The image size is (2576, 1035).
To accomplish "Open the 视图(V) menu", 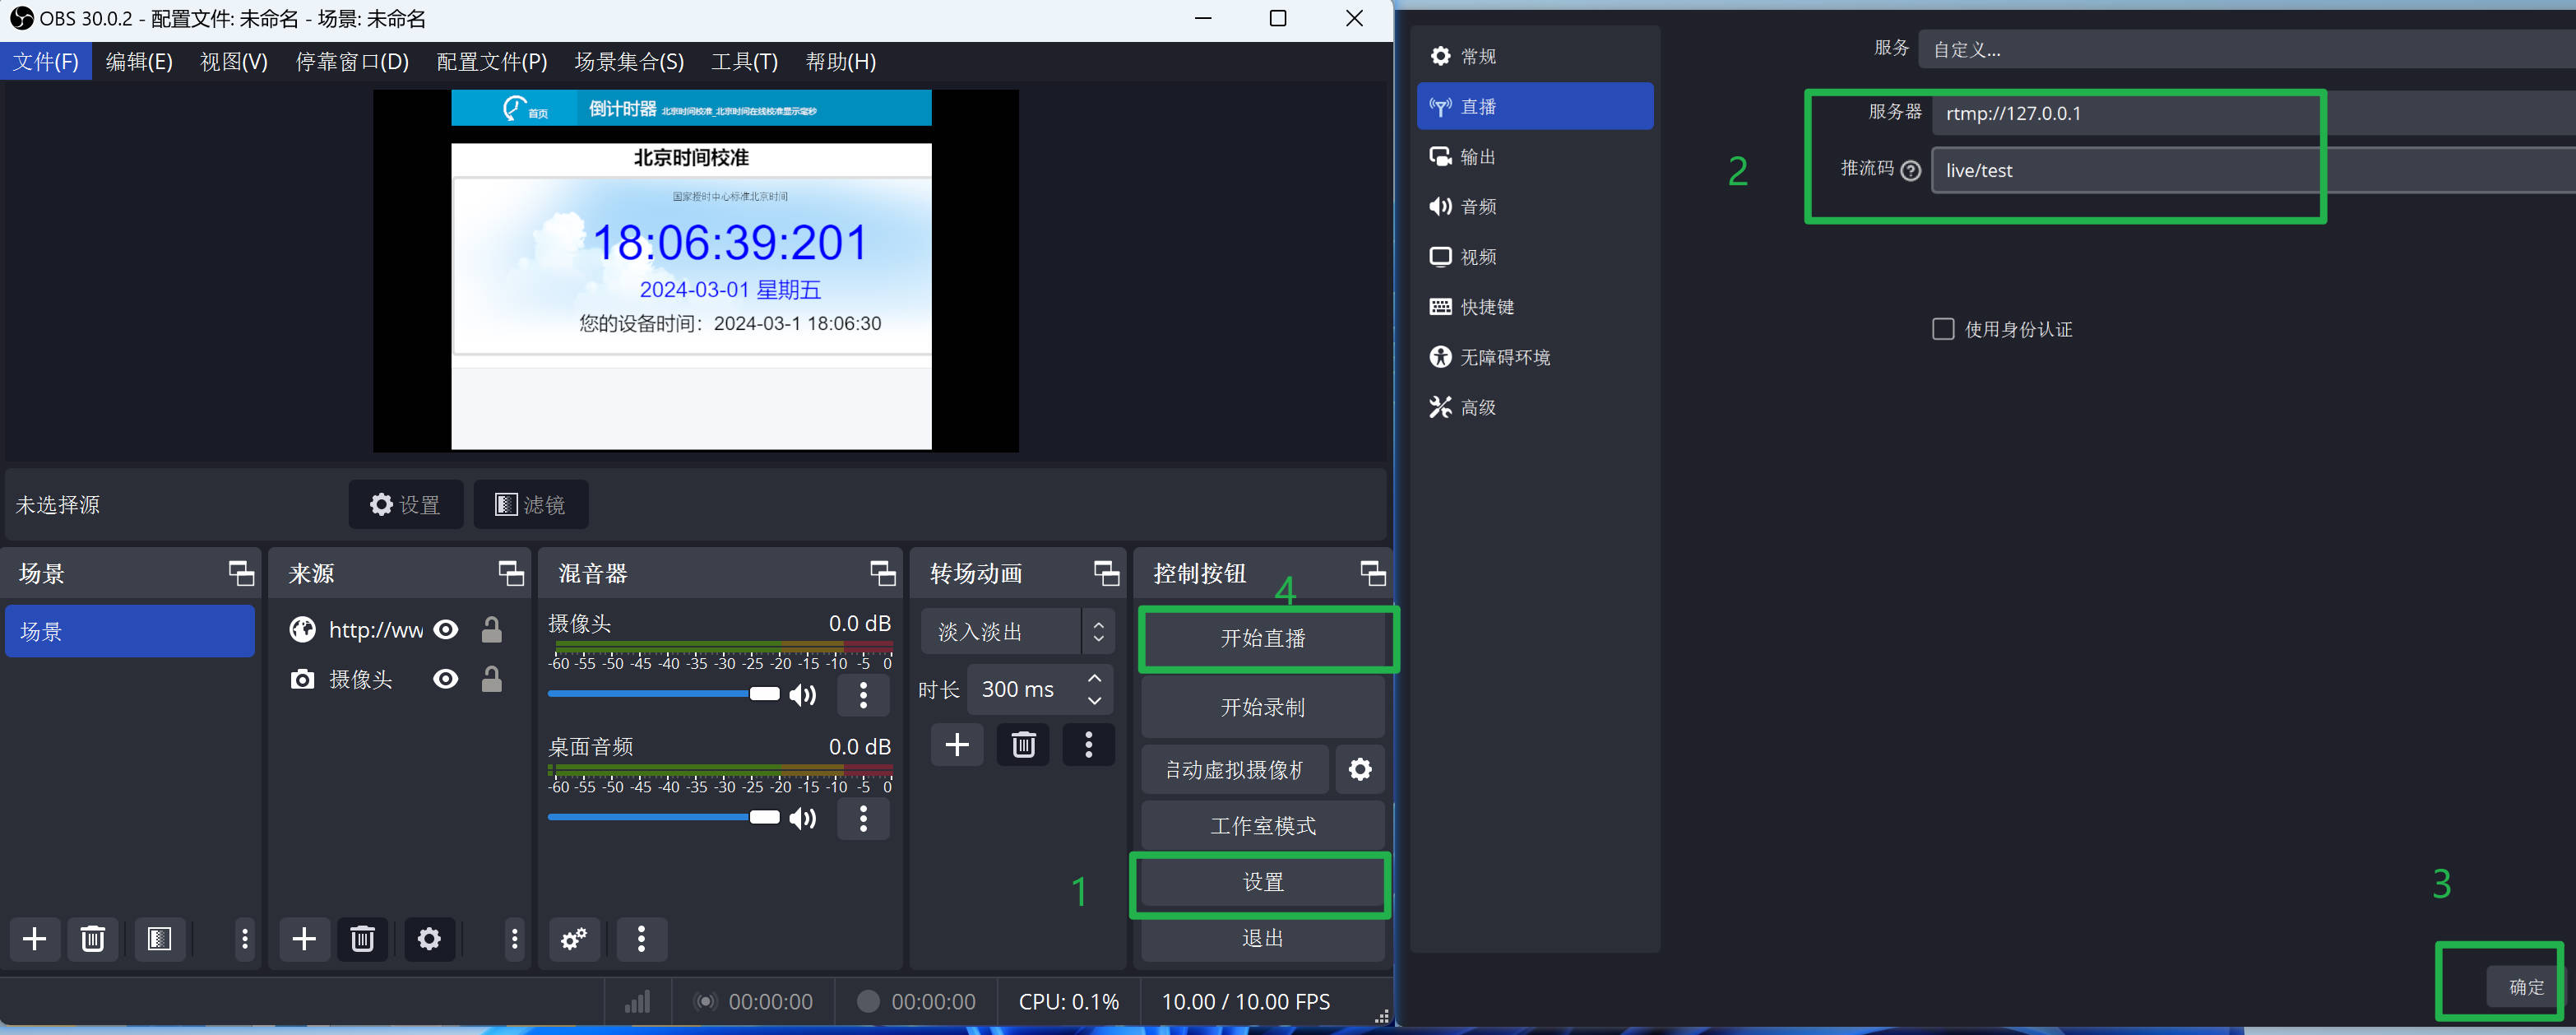I will (x=234, y=61).
